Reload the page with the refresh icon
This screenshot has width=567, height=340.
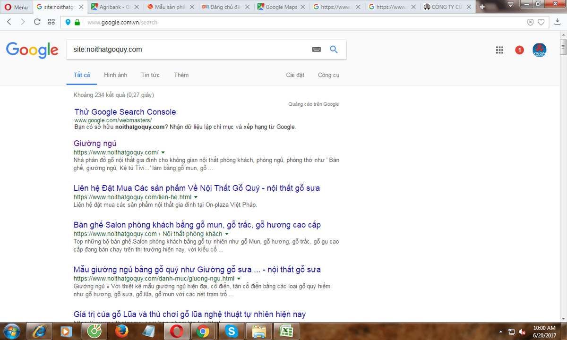[37, 22]
